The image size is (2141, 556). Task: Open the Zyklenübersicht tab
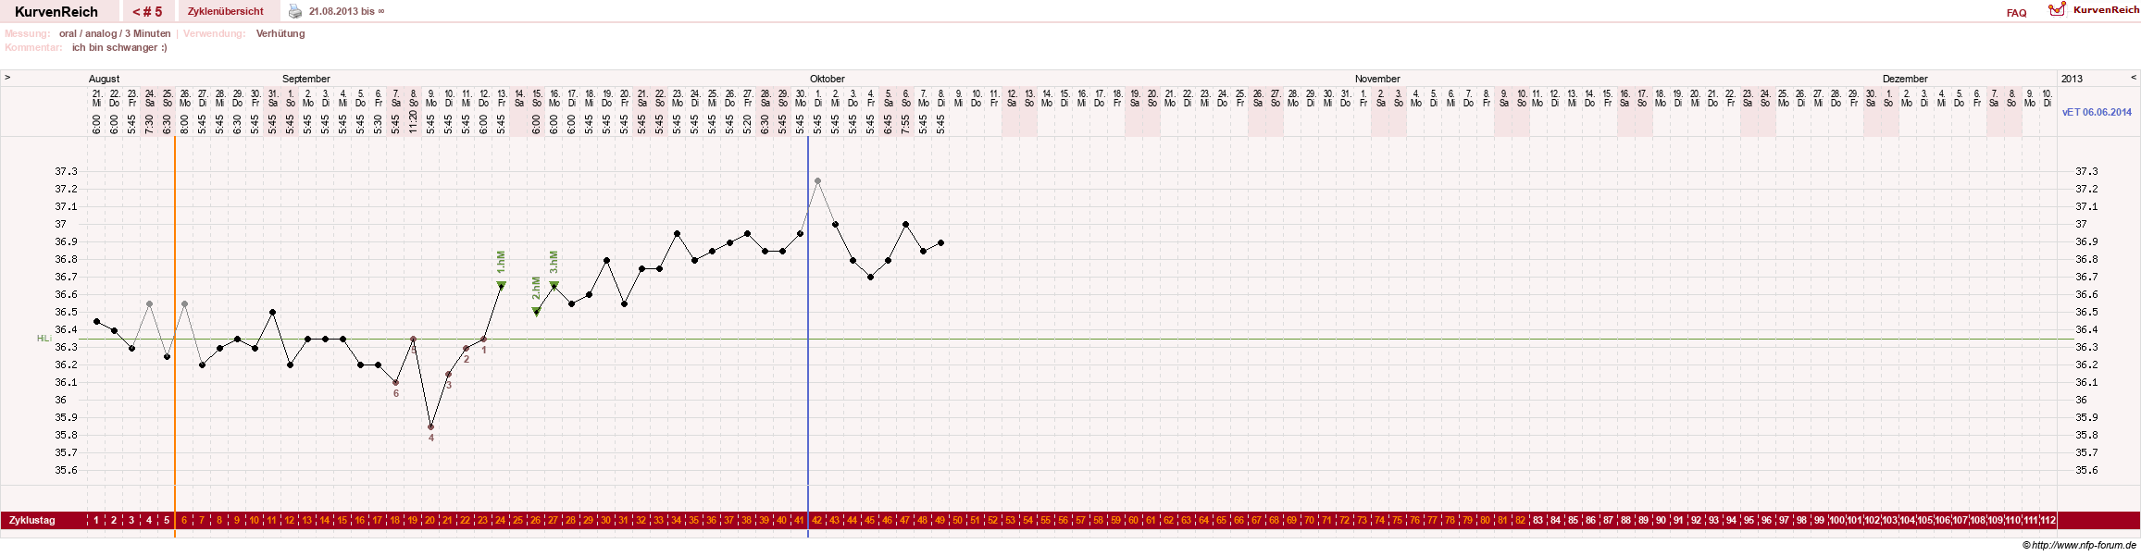tap(225, 11)
